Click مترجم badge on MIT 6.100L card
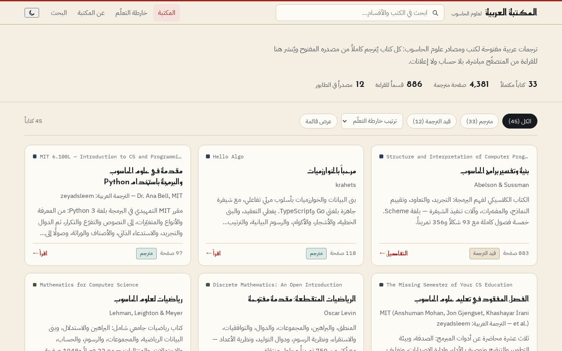 146,254
